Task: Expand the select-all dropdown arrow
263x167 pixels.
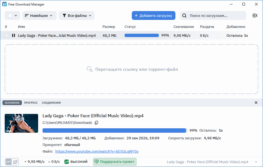Action: (16, 15)
